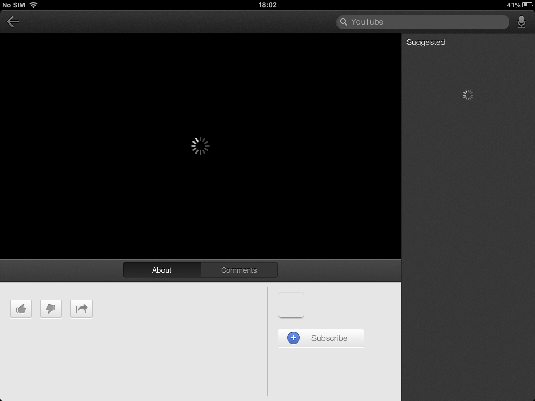535x401 pixels.
Task: Tap the 18:02 clock in status bar
Action: coord(267,5)
